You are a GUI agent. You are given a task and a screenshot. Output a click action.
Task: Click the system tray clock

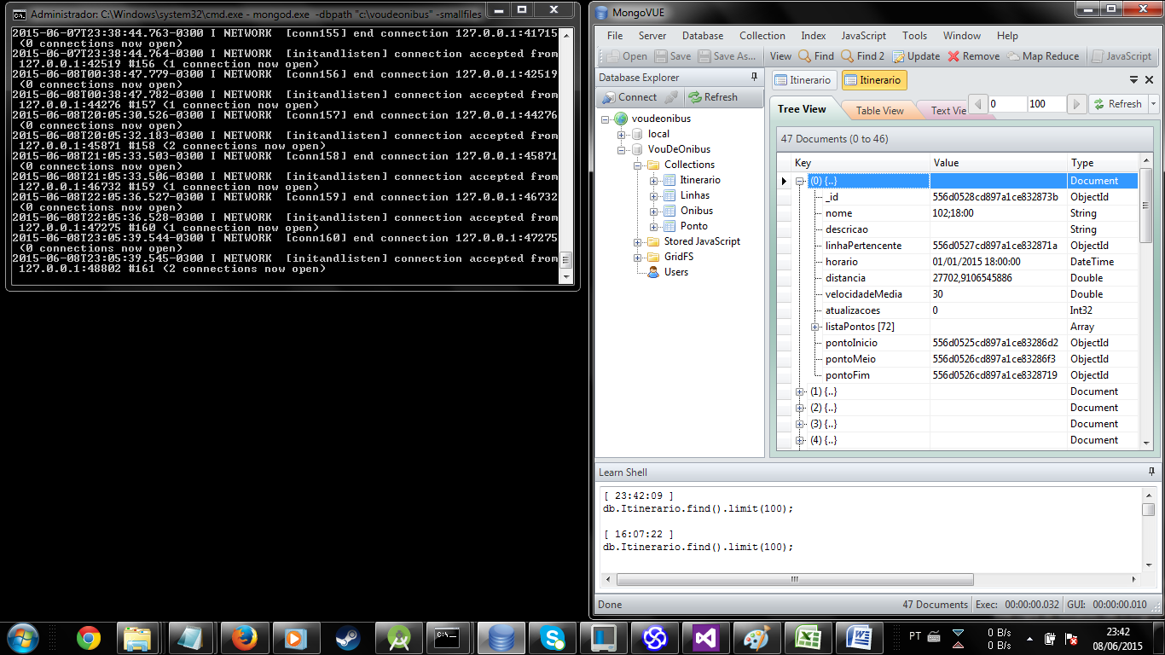pyautogui.click(x=1118, y=639)
